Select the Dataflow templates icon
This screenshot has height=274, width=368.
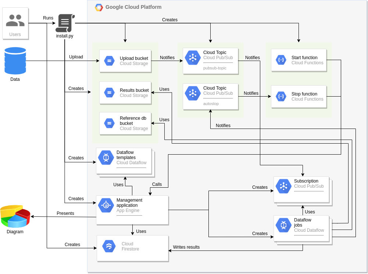tap(106, 158)
